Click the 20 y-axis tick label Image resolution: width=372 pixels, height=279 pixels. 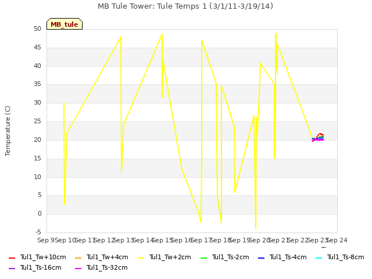(37, 139)
